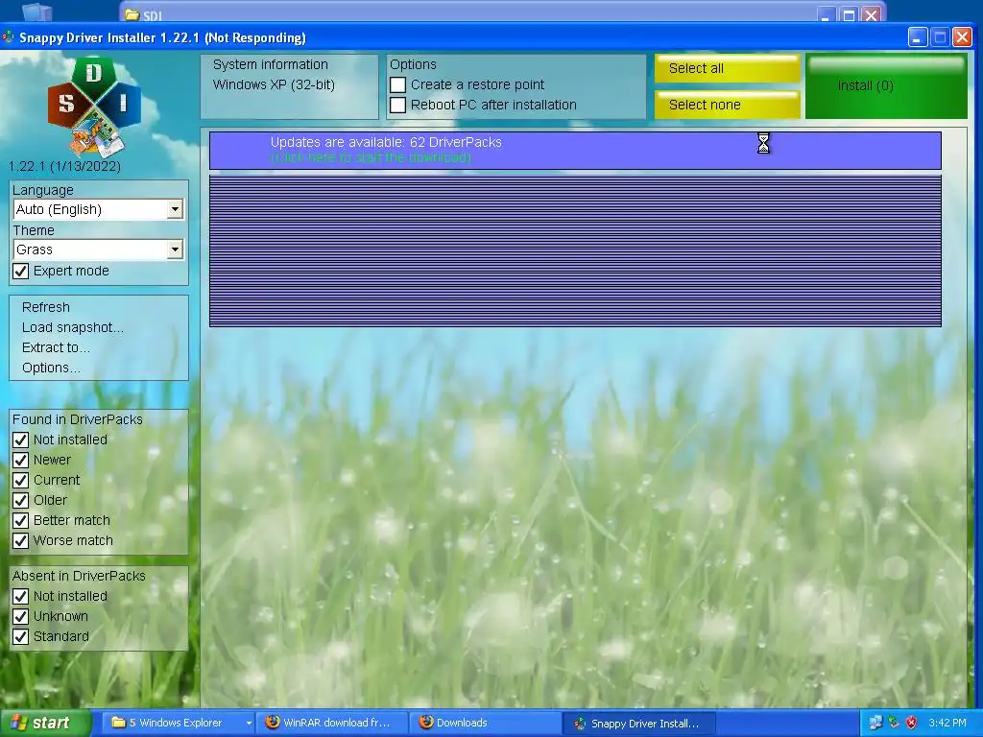Viewport: 983px width, 737px height.
Task: Click the updates download link
Action: (x=372, y=157)
